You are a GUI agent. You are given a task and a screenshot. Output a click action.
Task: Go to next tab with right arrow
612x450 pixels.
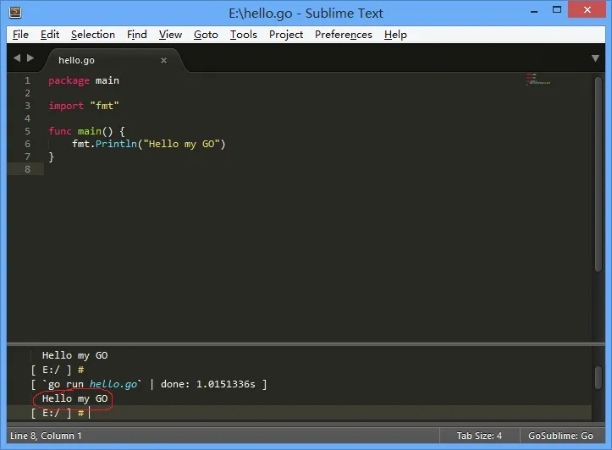click(30, 58)
